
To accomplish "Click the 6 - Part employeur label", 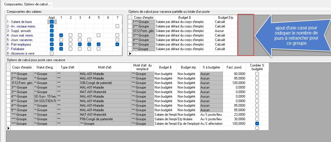I will coord(20,44).
